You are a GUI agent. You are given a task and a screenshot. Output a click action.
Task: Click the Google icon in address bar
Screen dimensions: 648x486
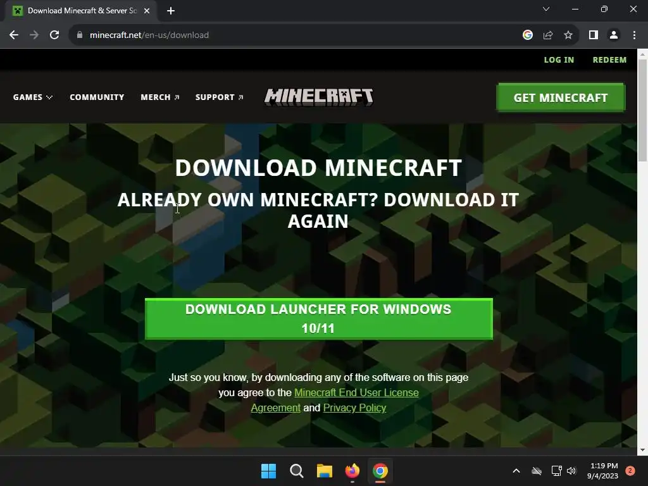pyautogui.click(x=527, y=35)
